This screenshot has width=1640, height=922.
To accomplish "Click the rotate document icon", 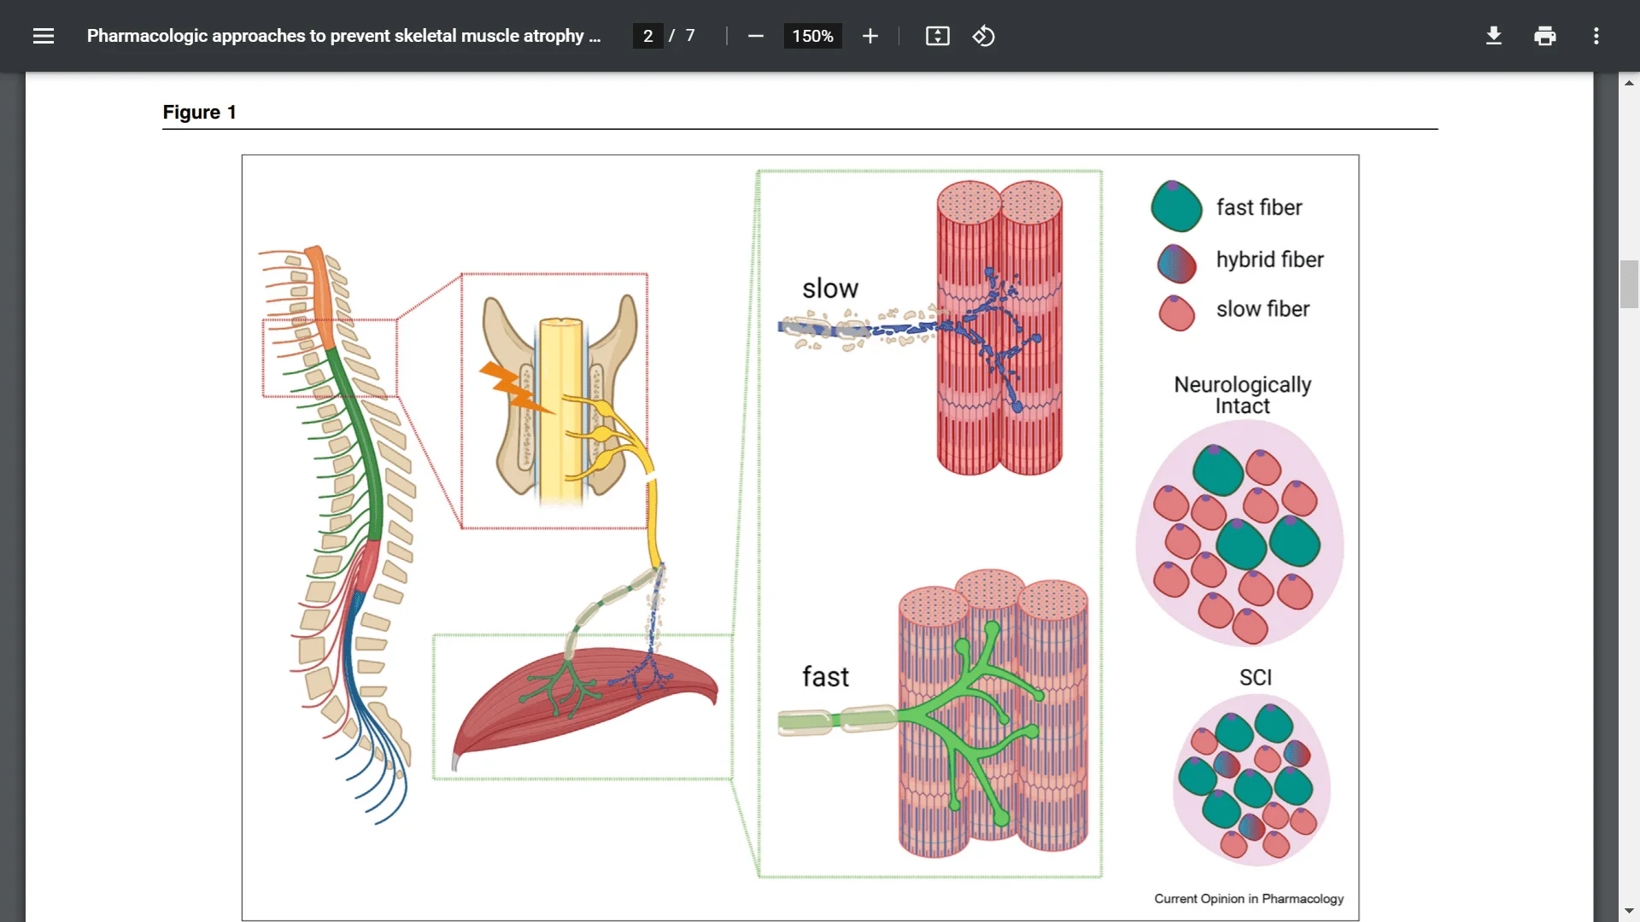I will pos(985,36).
